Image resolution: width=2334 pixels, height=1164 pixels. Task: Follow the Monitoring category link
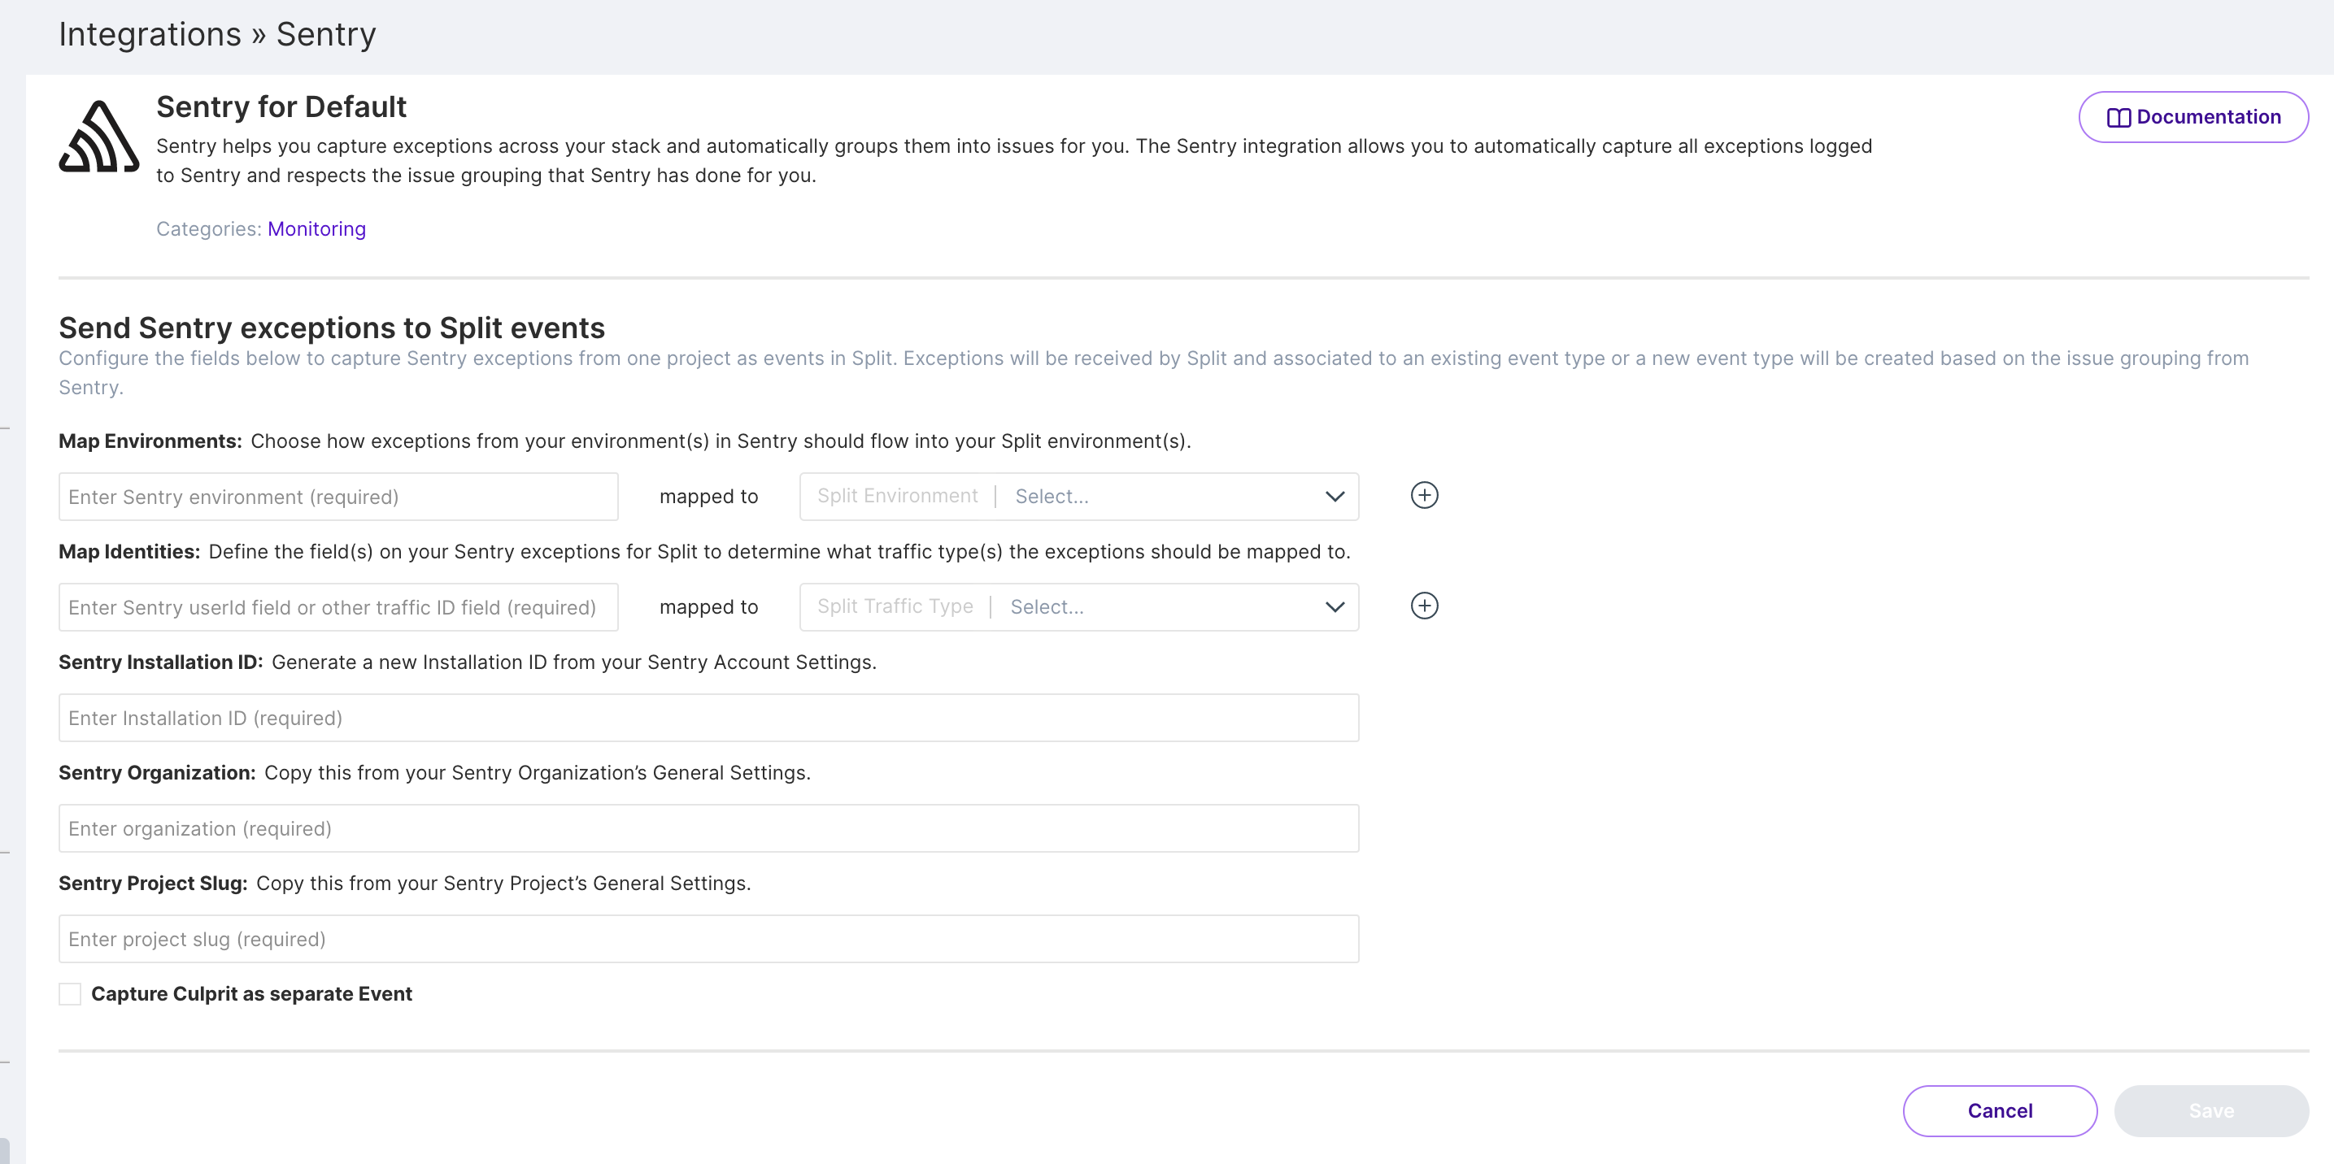[x=316, y=229]
